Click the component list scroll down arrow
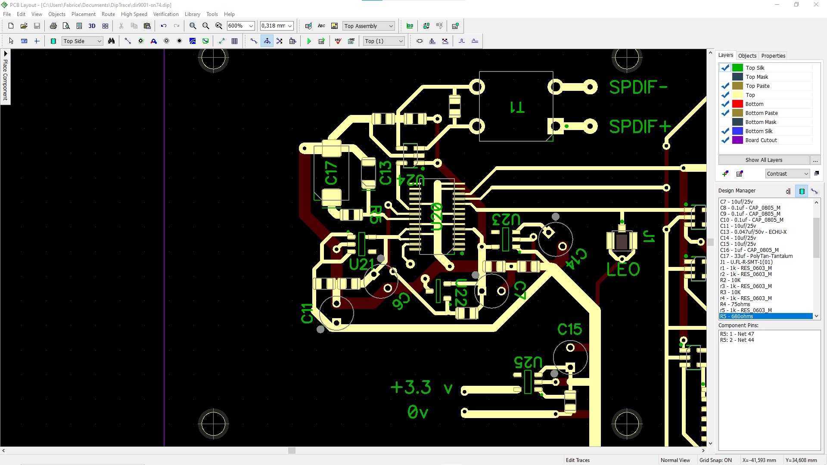This screenshot has width=827, height=465. (816, 316)
